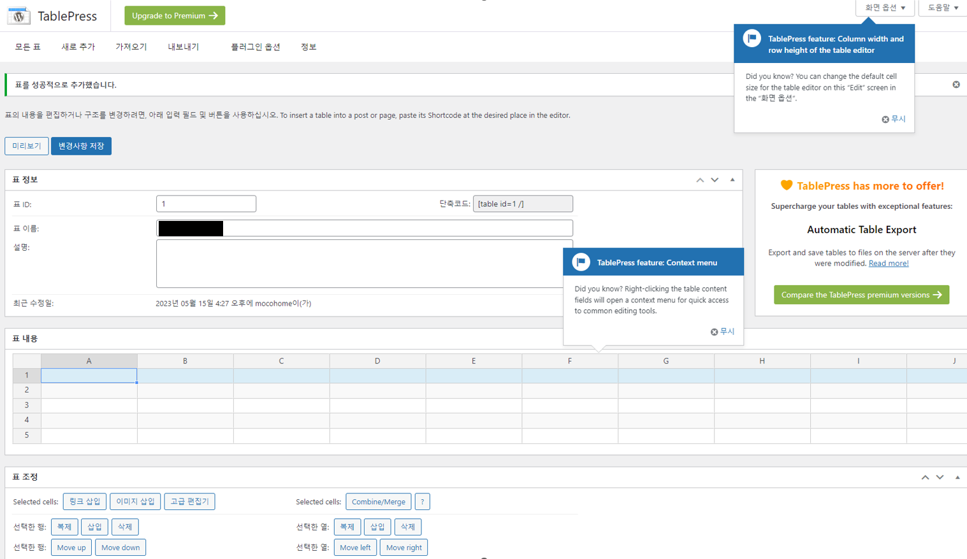Select column D header

(377, 361)
